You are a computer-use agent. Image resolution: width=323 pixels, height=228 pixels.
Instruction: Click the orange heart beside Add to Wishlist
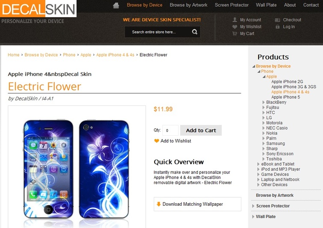pyautogui.click(x=156, y=141)
